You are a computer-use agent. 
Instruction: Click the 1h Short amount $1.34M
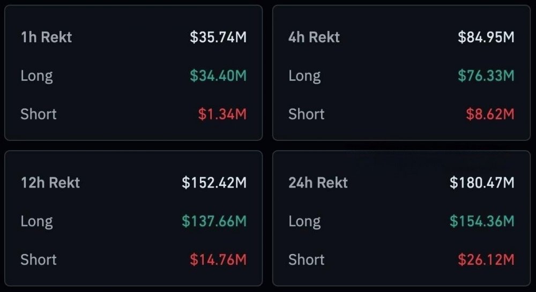click(x=222, y=114)
